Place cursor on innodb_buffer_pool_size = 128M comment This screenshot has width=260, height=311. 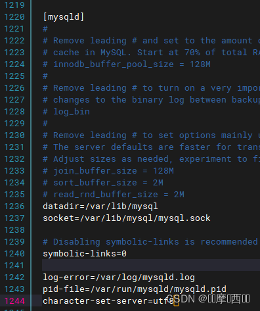tap(127, 64)
